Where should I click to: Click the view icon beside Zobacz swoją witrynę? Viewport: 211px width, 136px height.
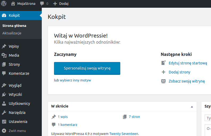point(163,81)
